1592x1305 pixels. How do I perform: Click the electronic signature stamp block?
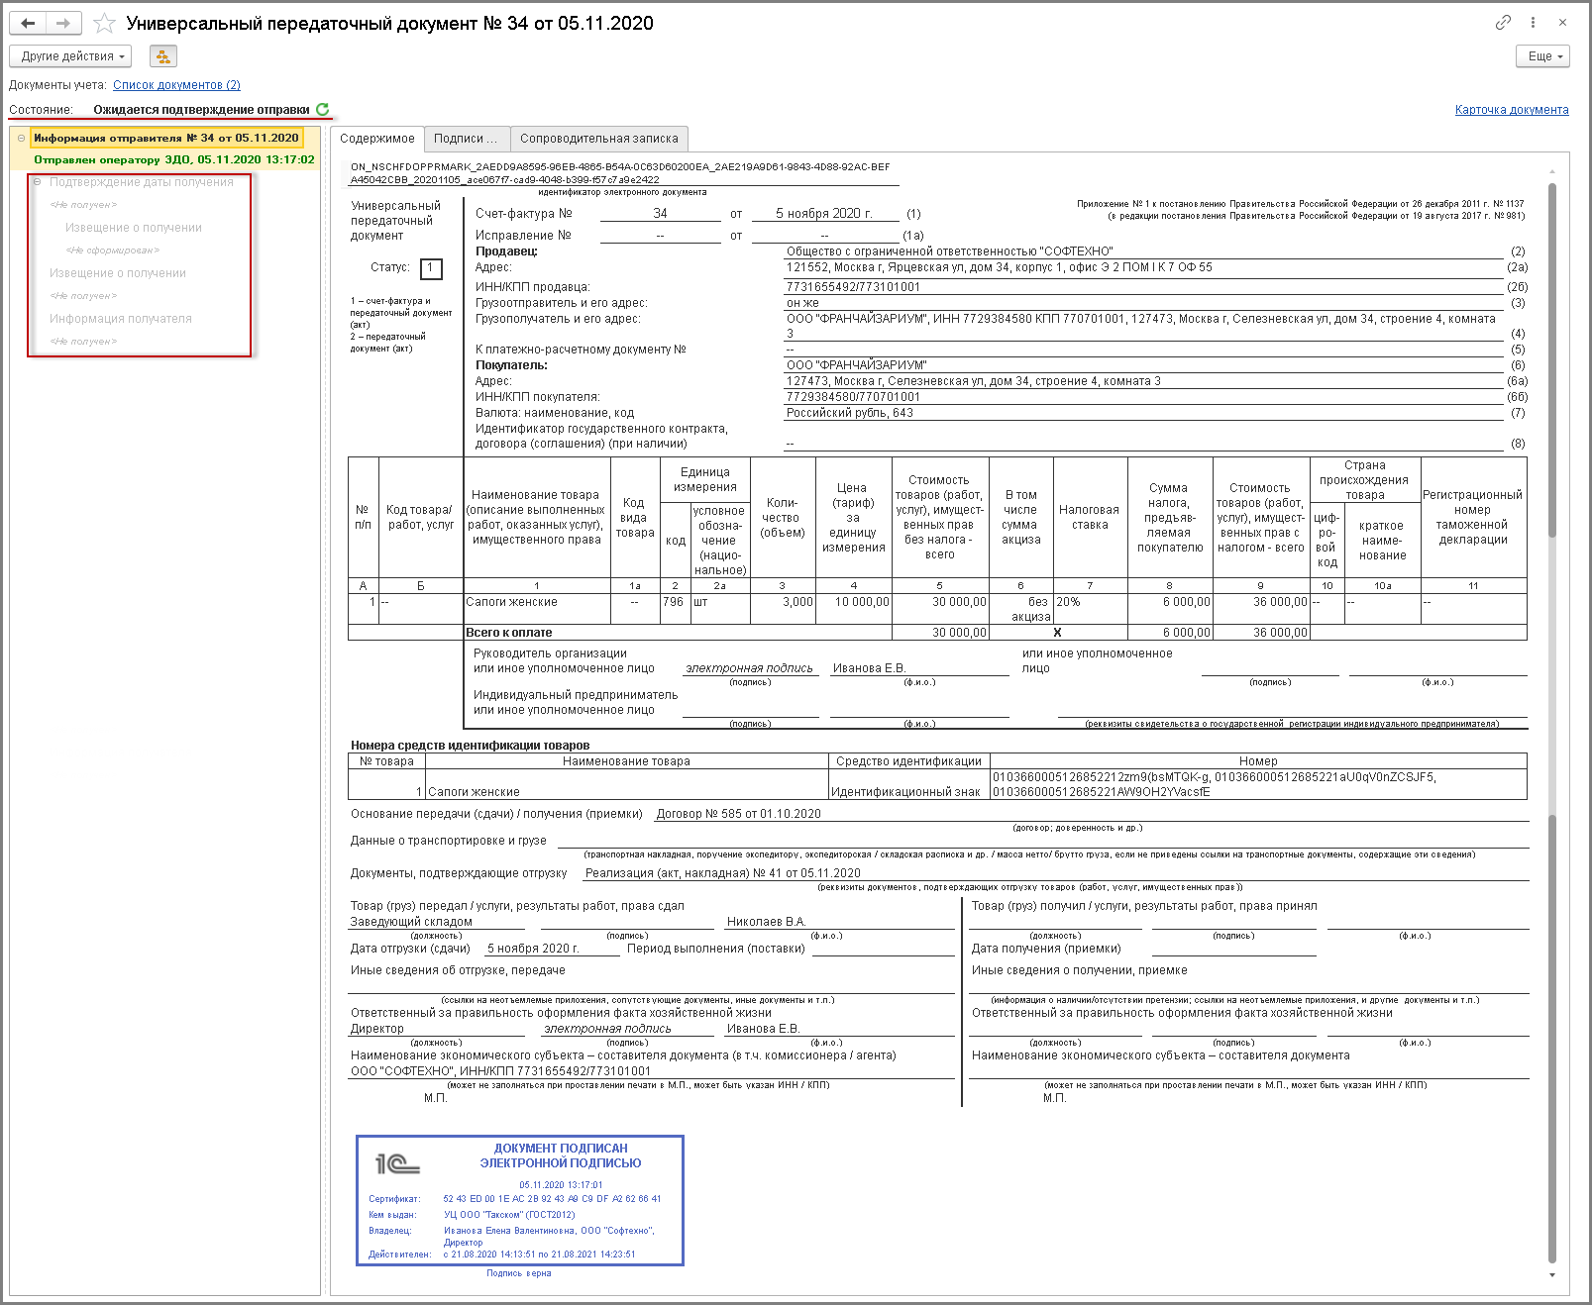coord(520,1200)
